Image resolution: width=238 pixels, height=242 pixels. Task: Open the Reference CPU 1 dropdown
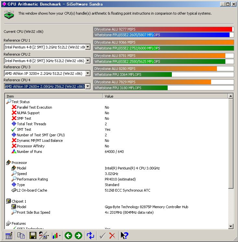[x=88, y=47]
